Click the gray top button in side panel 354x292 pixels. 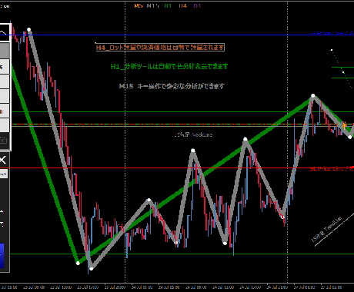click(5, 51)
